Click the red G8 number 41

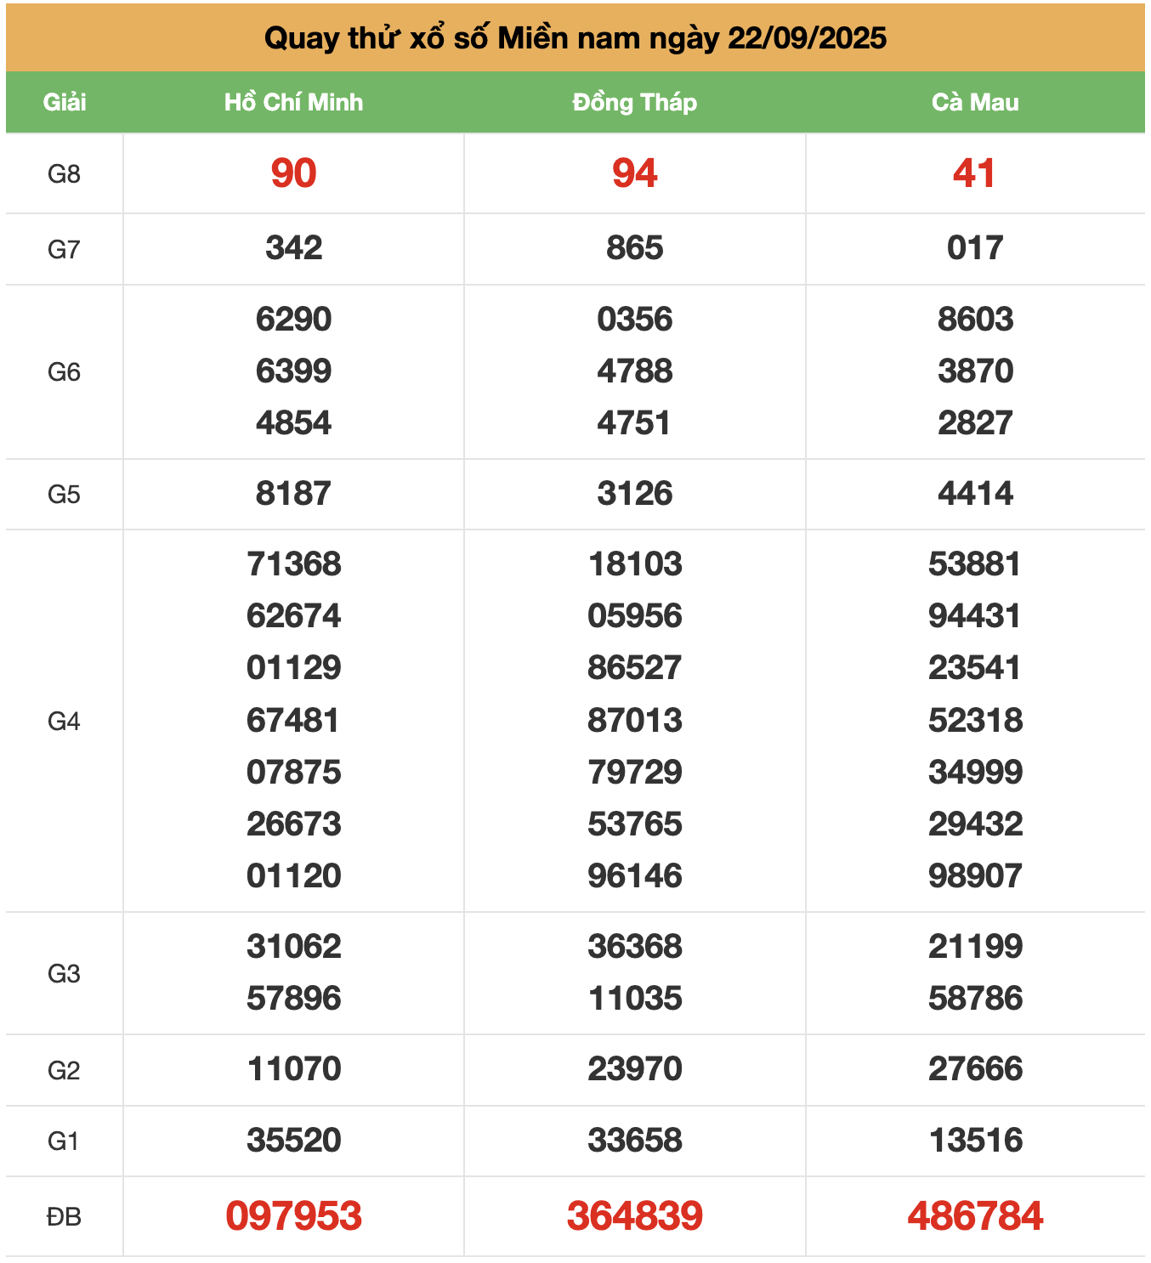(974, 173)
